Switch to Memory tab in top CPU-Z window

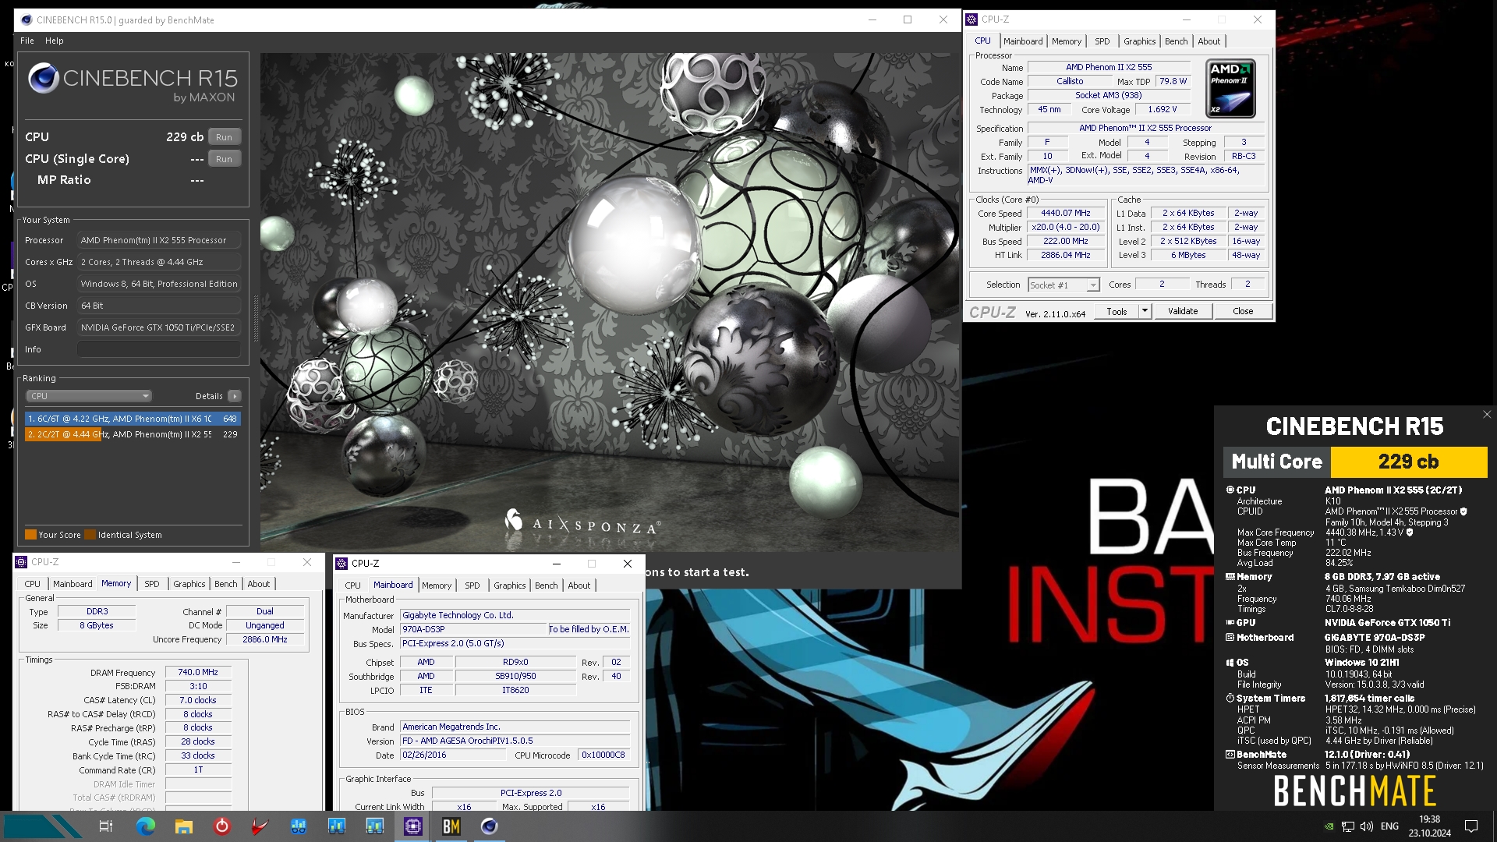click(x=1066, y=41)
